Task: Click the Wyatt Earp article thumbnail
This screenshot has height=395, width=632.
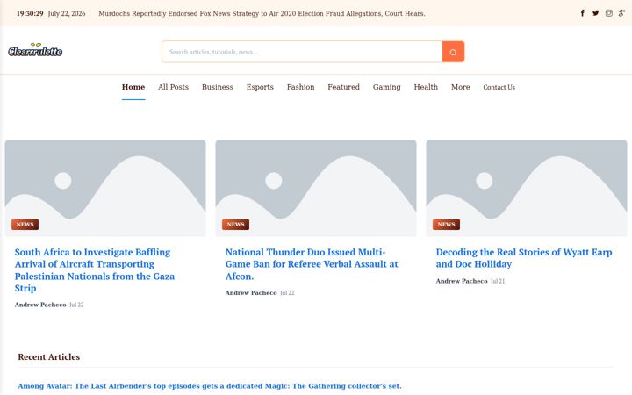Action: pyautogui.click(x=527, y=188)
